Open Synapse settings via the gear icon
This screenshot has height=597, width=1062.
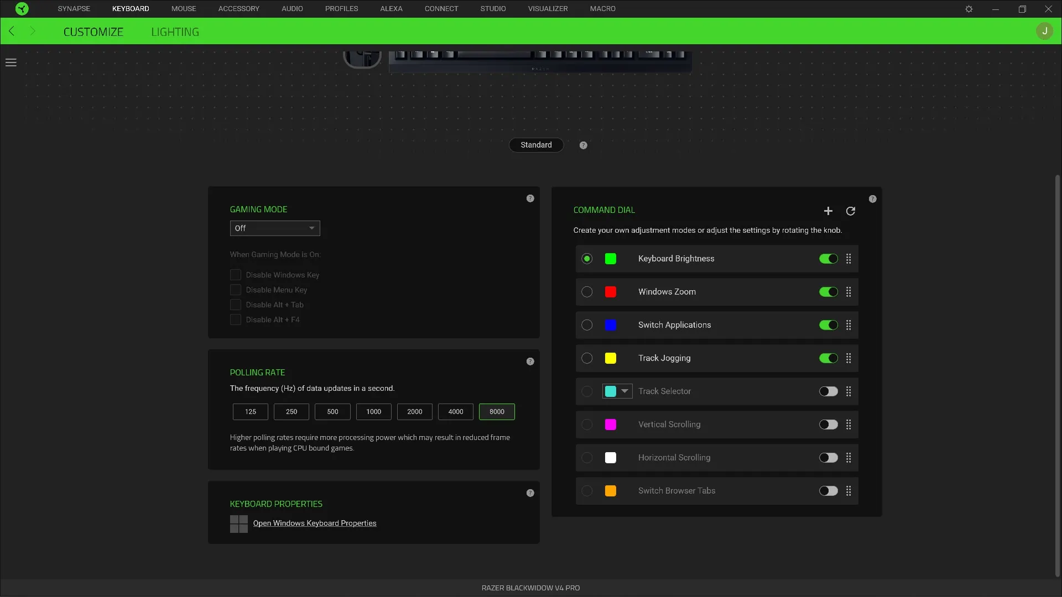click(x=969, y=8)
